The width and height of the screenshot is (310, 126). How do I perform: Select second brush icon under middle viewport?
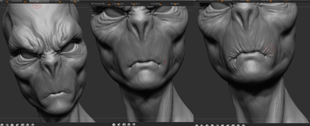pos(119,124)
